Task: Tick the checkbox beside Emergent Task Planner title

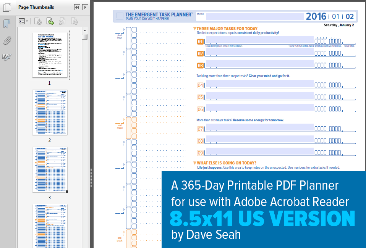Action: [x=120, y=16]
